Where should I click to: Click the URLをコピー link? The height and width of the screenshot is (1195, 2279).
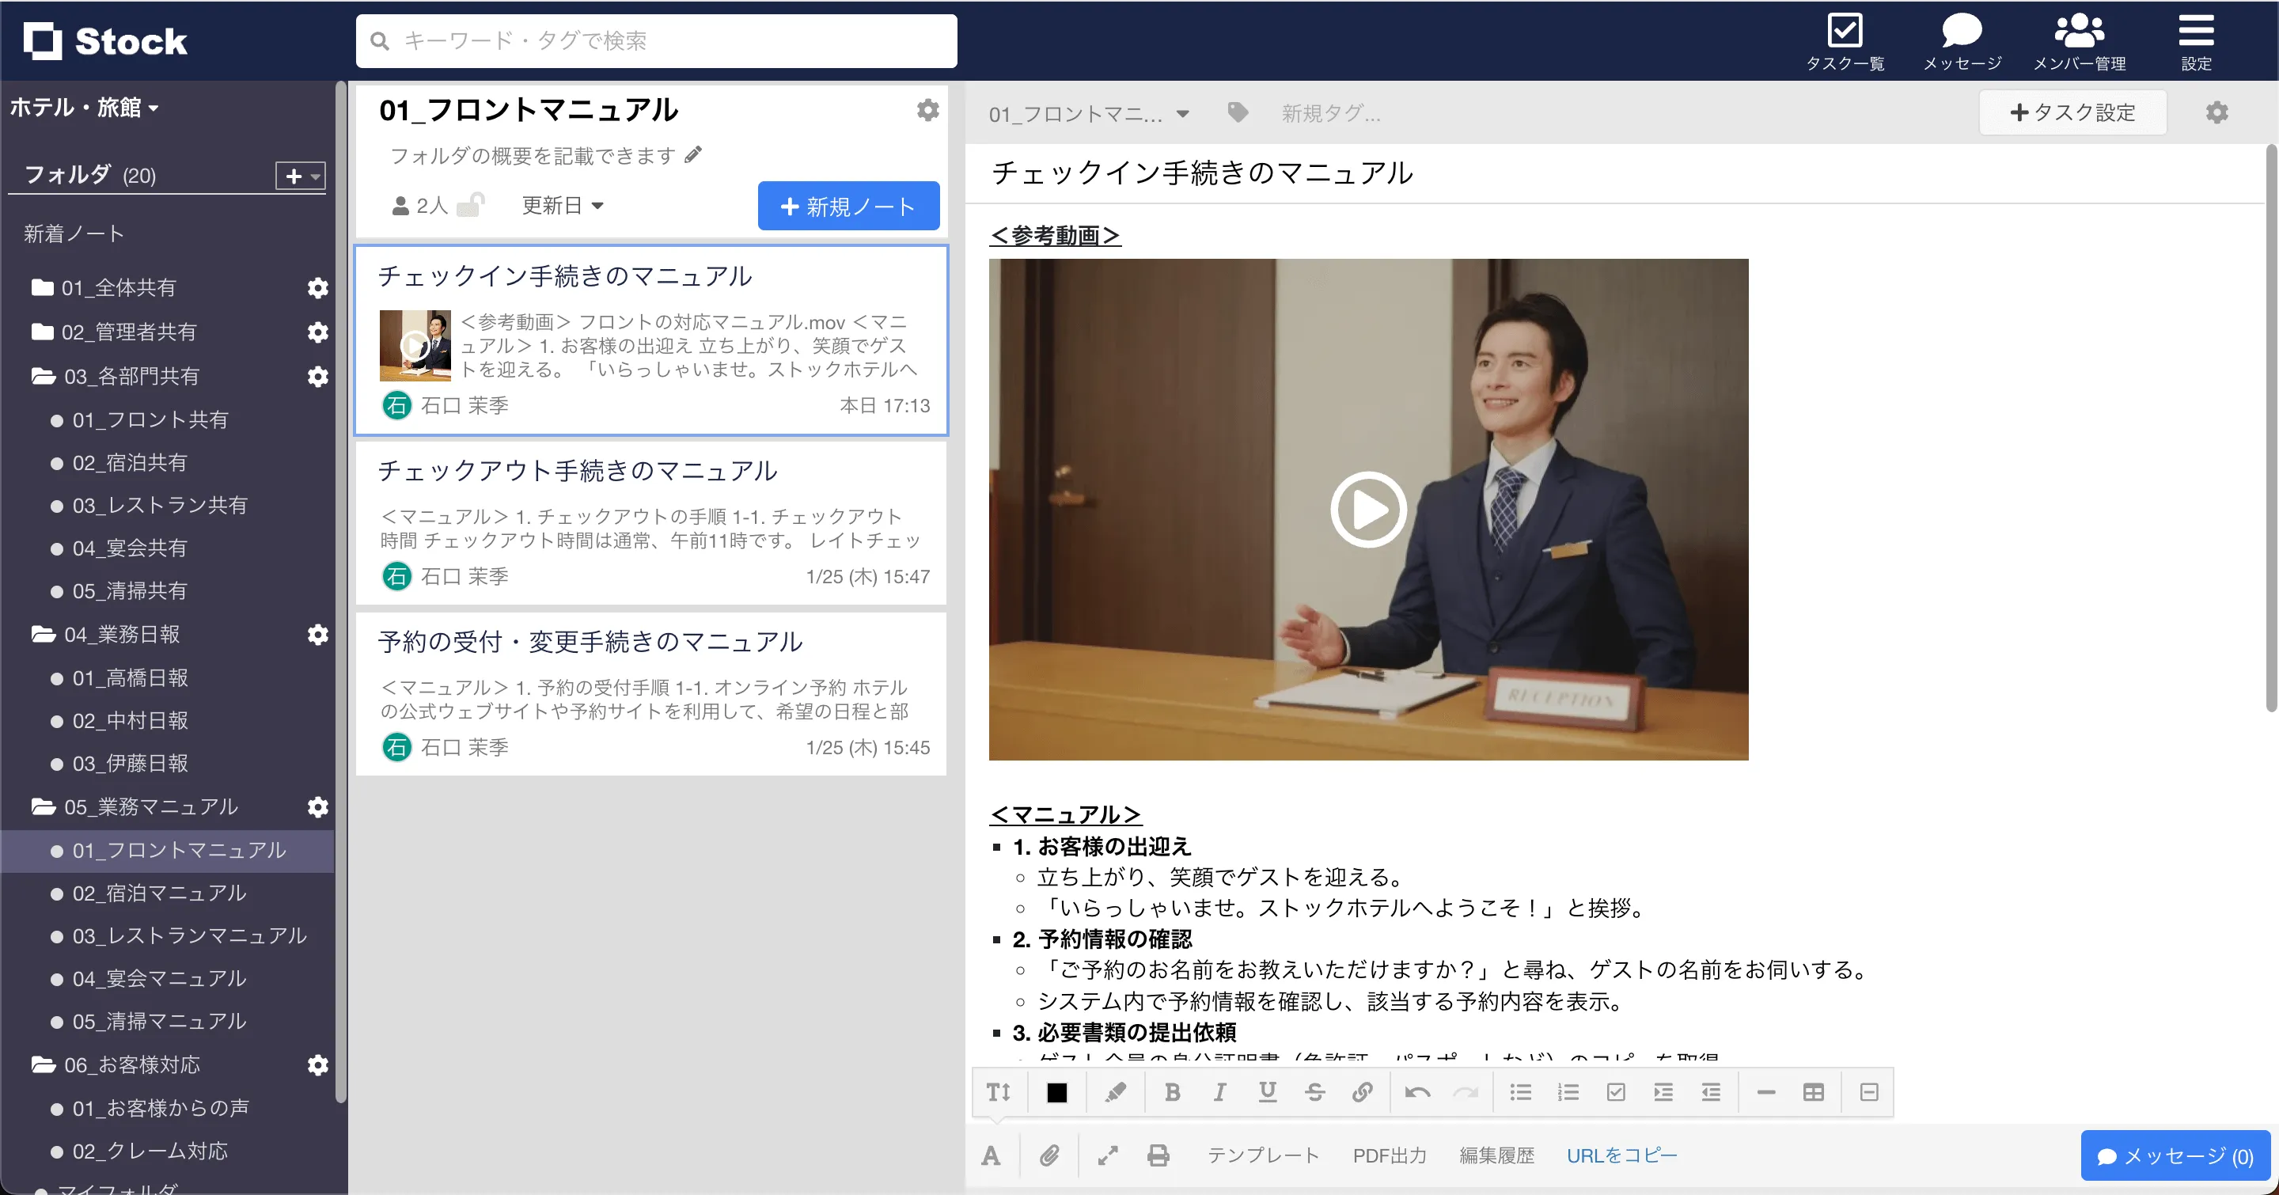1621,1155
